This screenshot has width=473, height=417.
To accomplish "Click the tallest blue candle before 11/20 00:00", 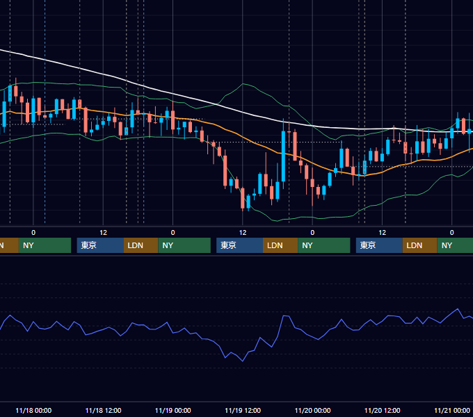I will coord(283,156).
